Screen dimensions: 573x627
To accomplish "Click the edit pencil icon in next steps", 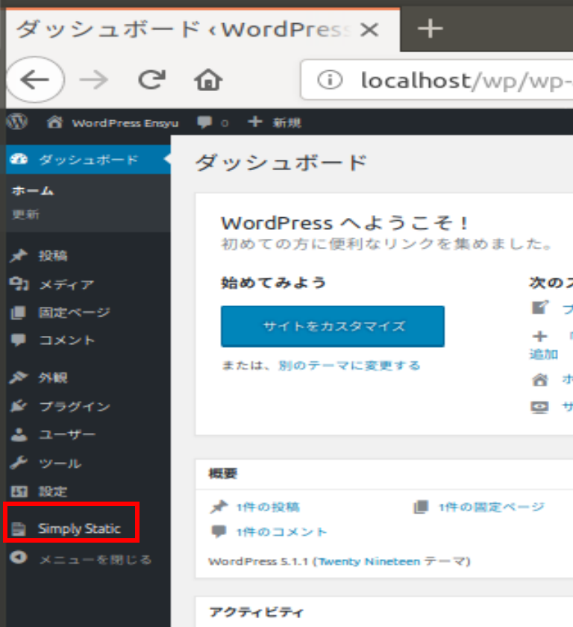I will click(x=540, y=308).
